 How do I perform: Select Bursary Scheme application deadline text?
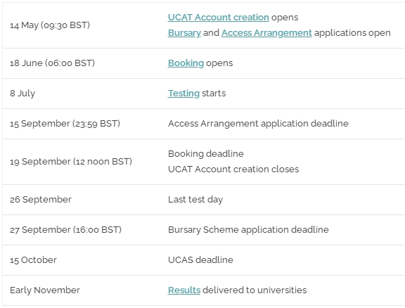(248, 230)
